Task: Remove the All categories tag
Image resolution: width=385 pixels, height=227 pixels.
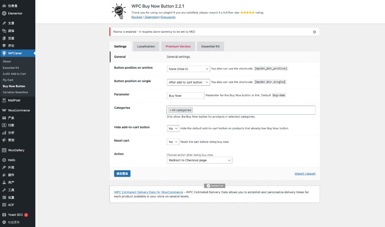Action: [x=170, y=110]
